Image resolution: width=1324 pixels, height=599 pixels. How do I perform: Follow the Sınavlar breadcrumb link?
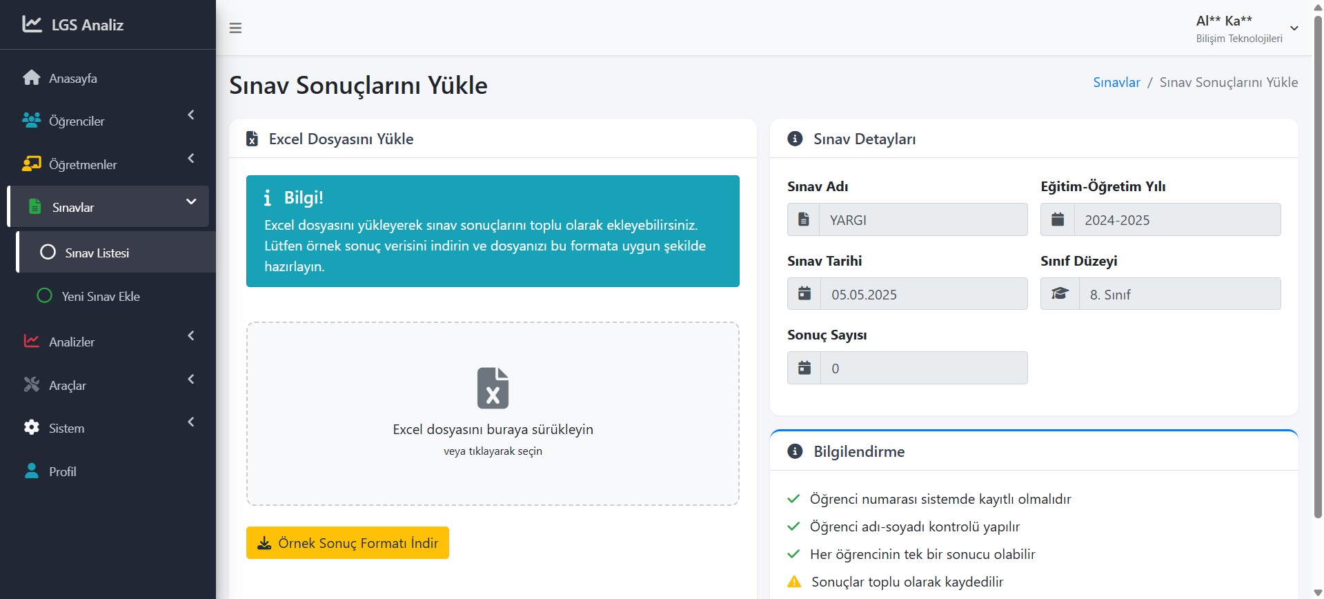point(1116,82)
